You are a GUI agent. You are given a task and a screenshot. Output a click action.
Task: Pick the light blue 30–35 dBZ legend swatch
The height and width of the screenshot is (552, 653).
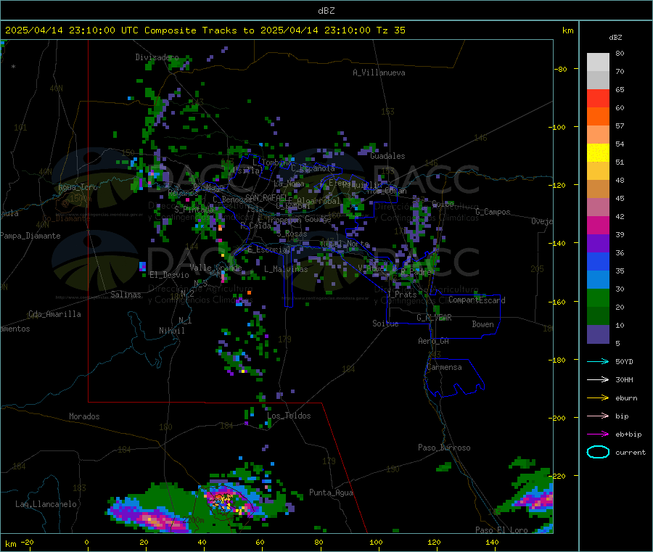pyautogui.click(x=598, y=280)
